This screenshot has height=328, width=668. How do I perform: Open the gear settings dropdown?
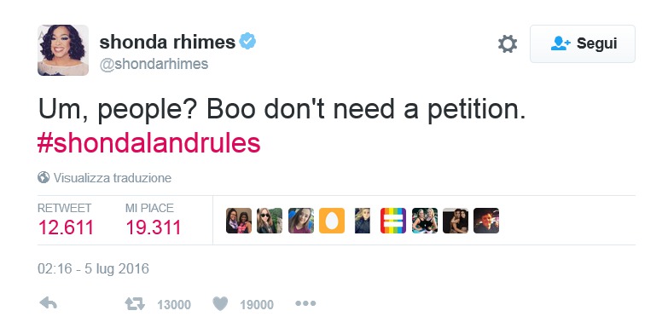click(x=508, y=43)
